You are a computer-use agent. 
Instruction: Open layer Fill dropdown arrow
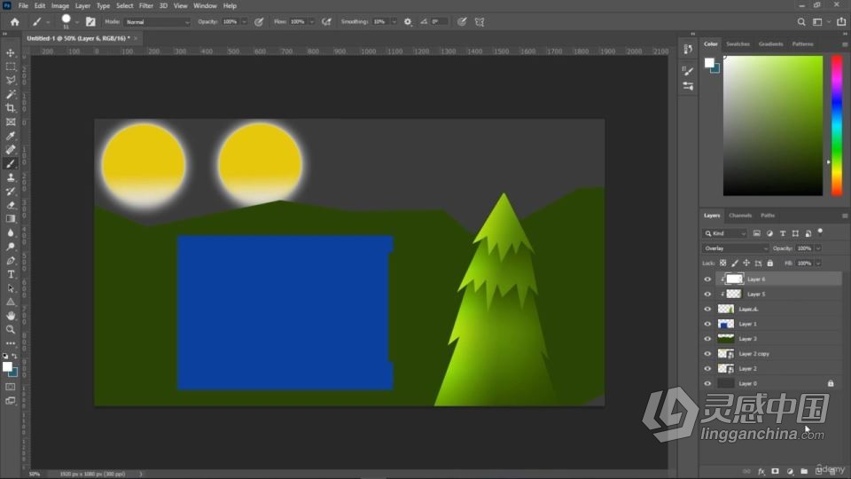pyautogui.click(x=818, y=263)
